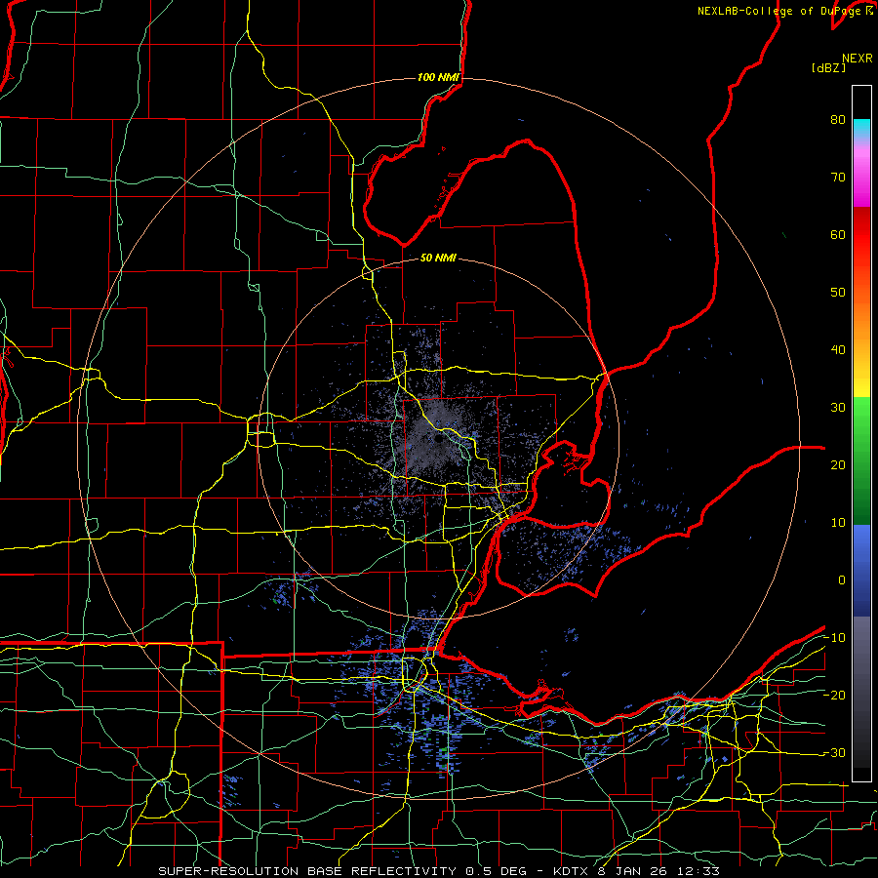Screen dimensions: 878x878
Task: Click the '100 NMI' range ring label
Action: (x=438, y=77)
